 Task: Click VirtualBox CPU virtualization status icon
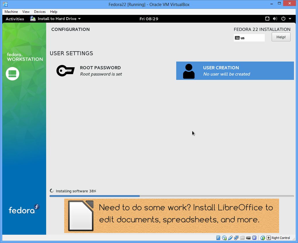tap(254, 238)
